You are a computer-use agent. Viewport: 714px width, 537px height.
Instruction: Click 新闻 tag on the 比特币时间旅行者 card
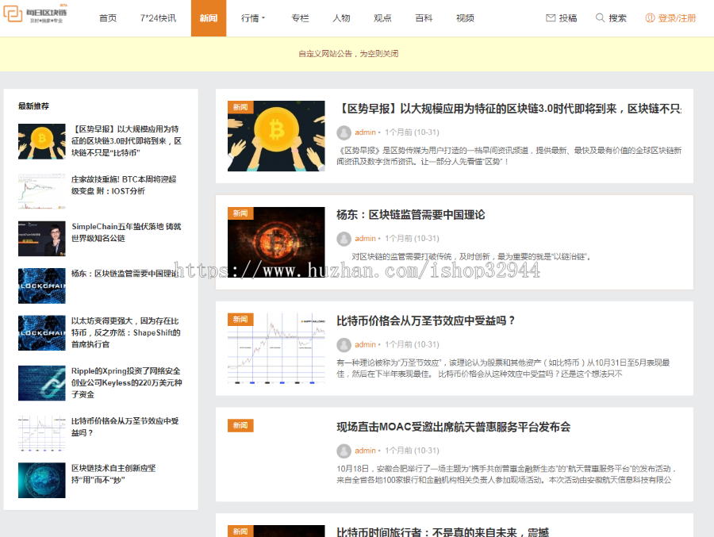[x=240, y=531]
